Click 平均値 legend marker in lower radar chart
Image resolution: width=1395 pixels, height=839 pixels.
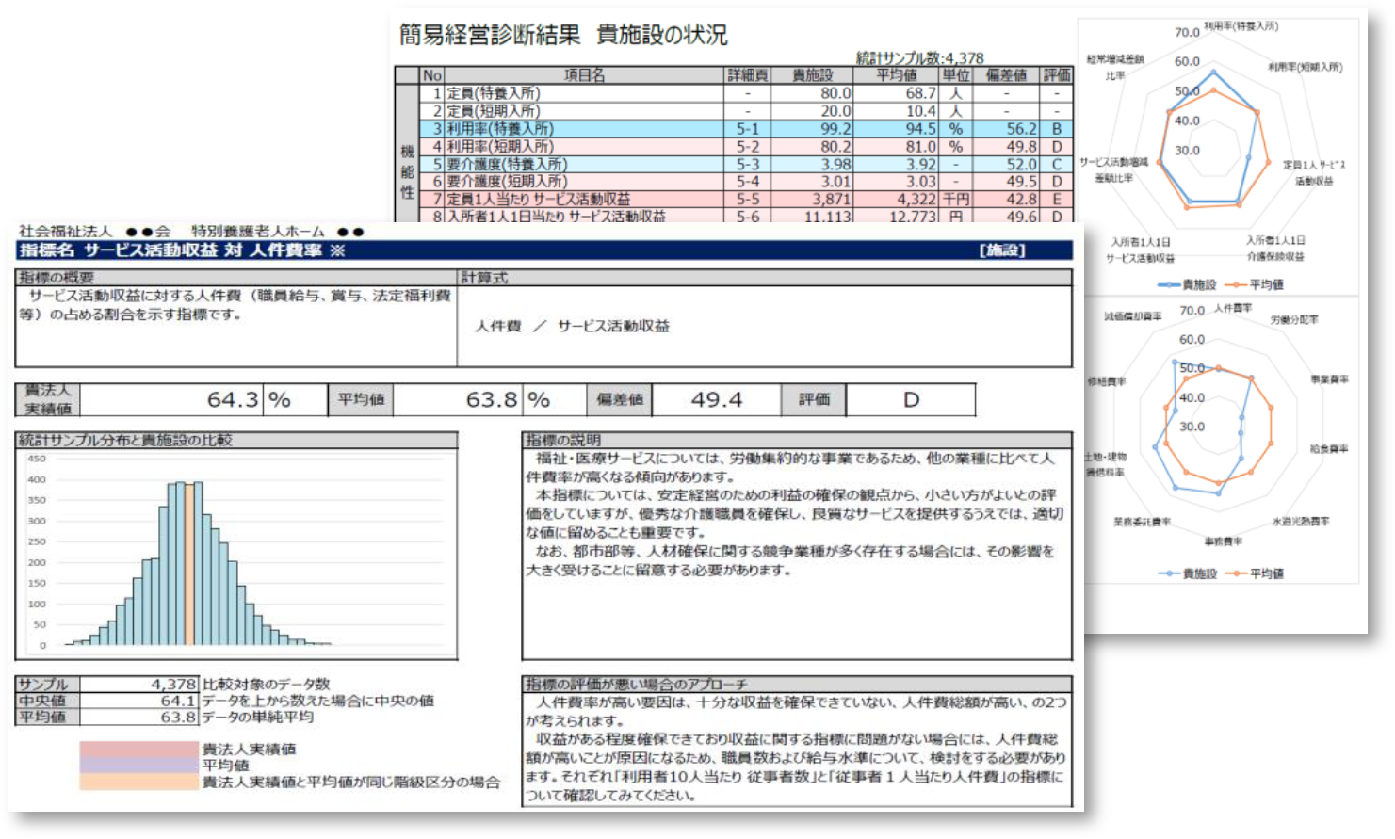[x=1236, y=573]
